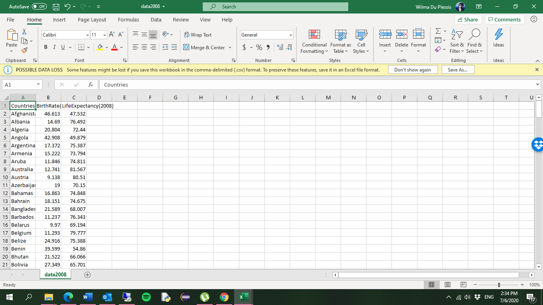Click the Delete cells button
This screenshot has width=543, height=305.
[x=401, y=41]
